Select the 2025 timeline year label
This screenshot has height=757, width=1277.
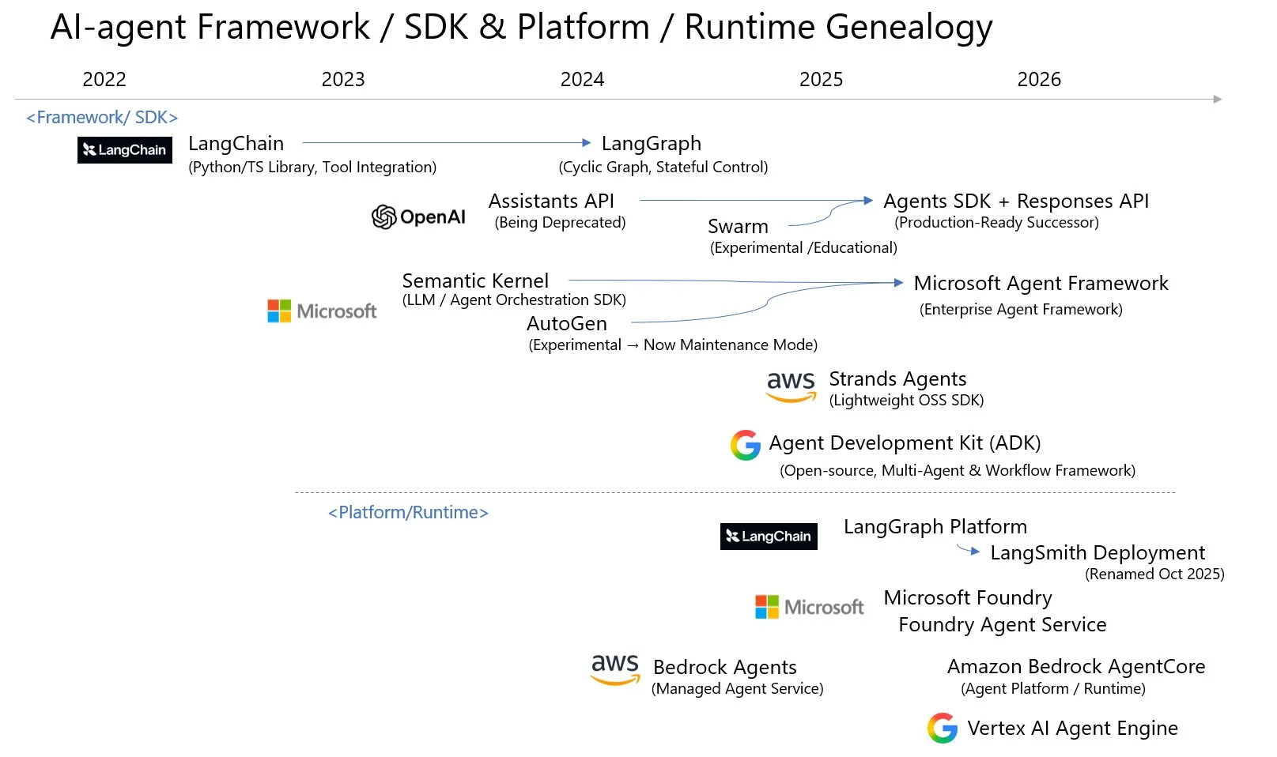pos(821,80)
